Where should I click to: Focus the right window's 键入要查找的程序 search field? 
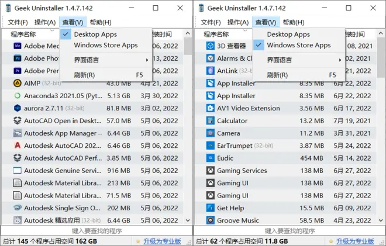[x=289, y=231]
